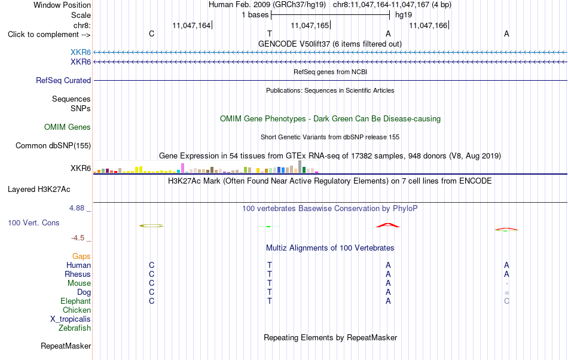Click the H3K27Ac Mark ENCODE track title
Screen dimensions: 568x360
click(x=329, y=181)
